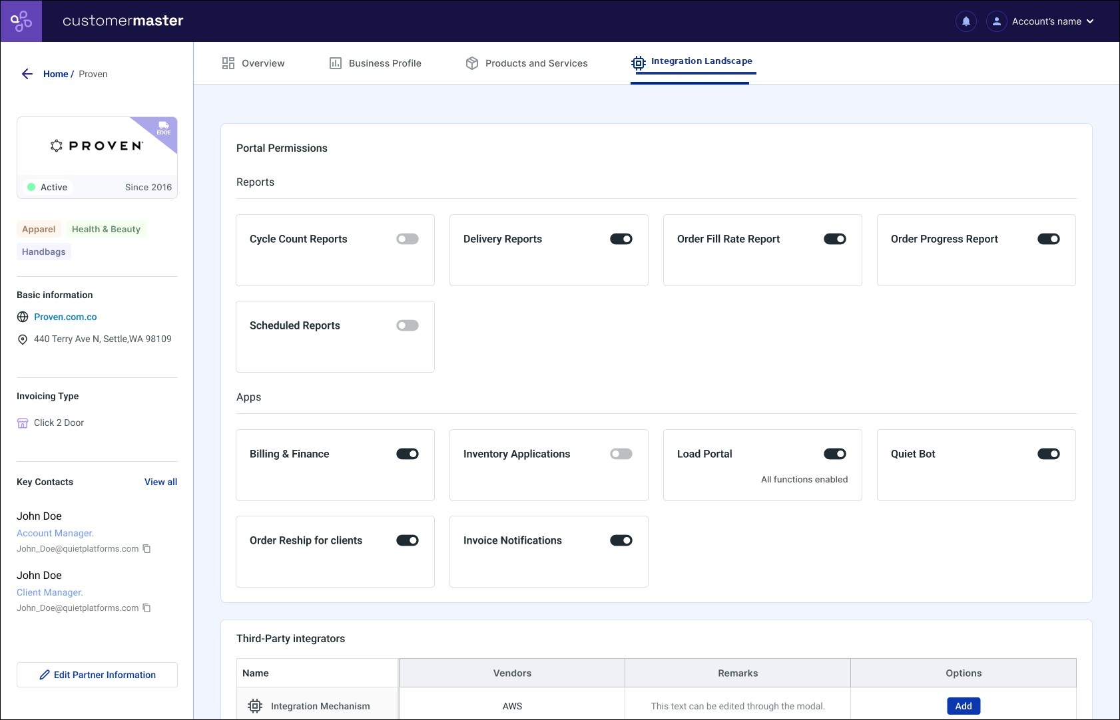
Task: Disable Delivery Reports toggle
Action: pos(621,239)
